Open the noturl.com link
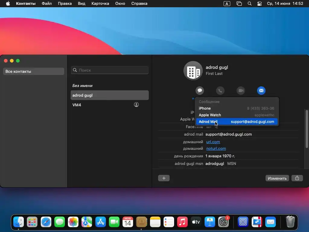Screen dimensions: 309x232 216,149
